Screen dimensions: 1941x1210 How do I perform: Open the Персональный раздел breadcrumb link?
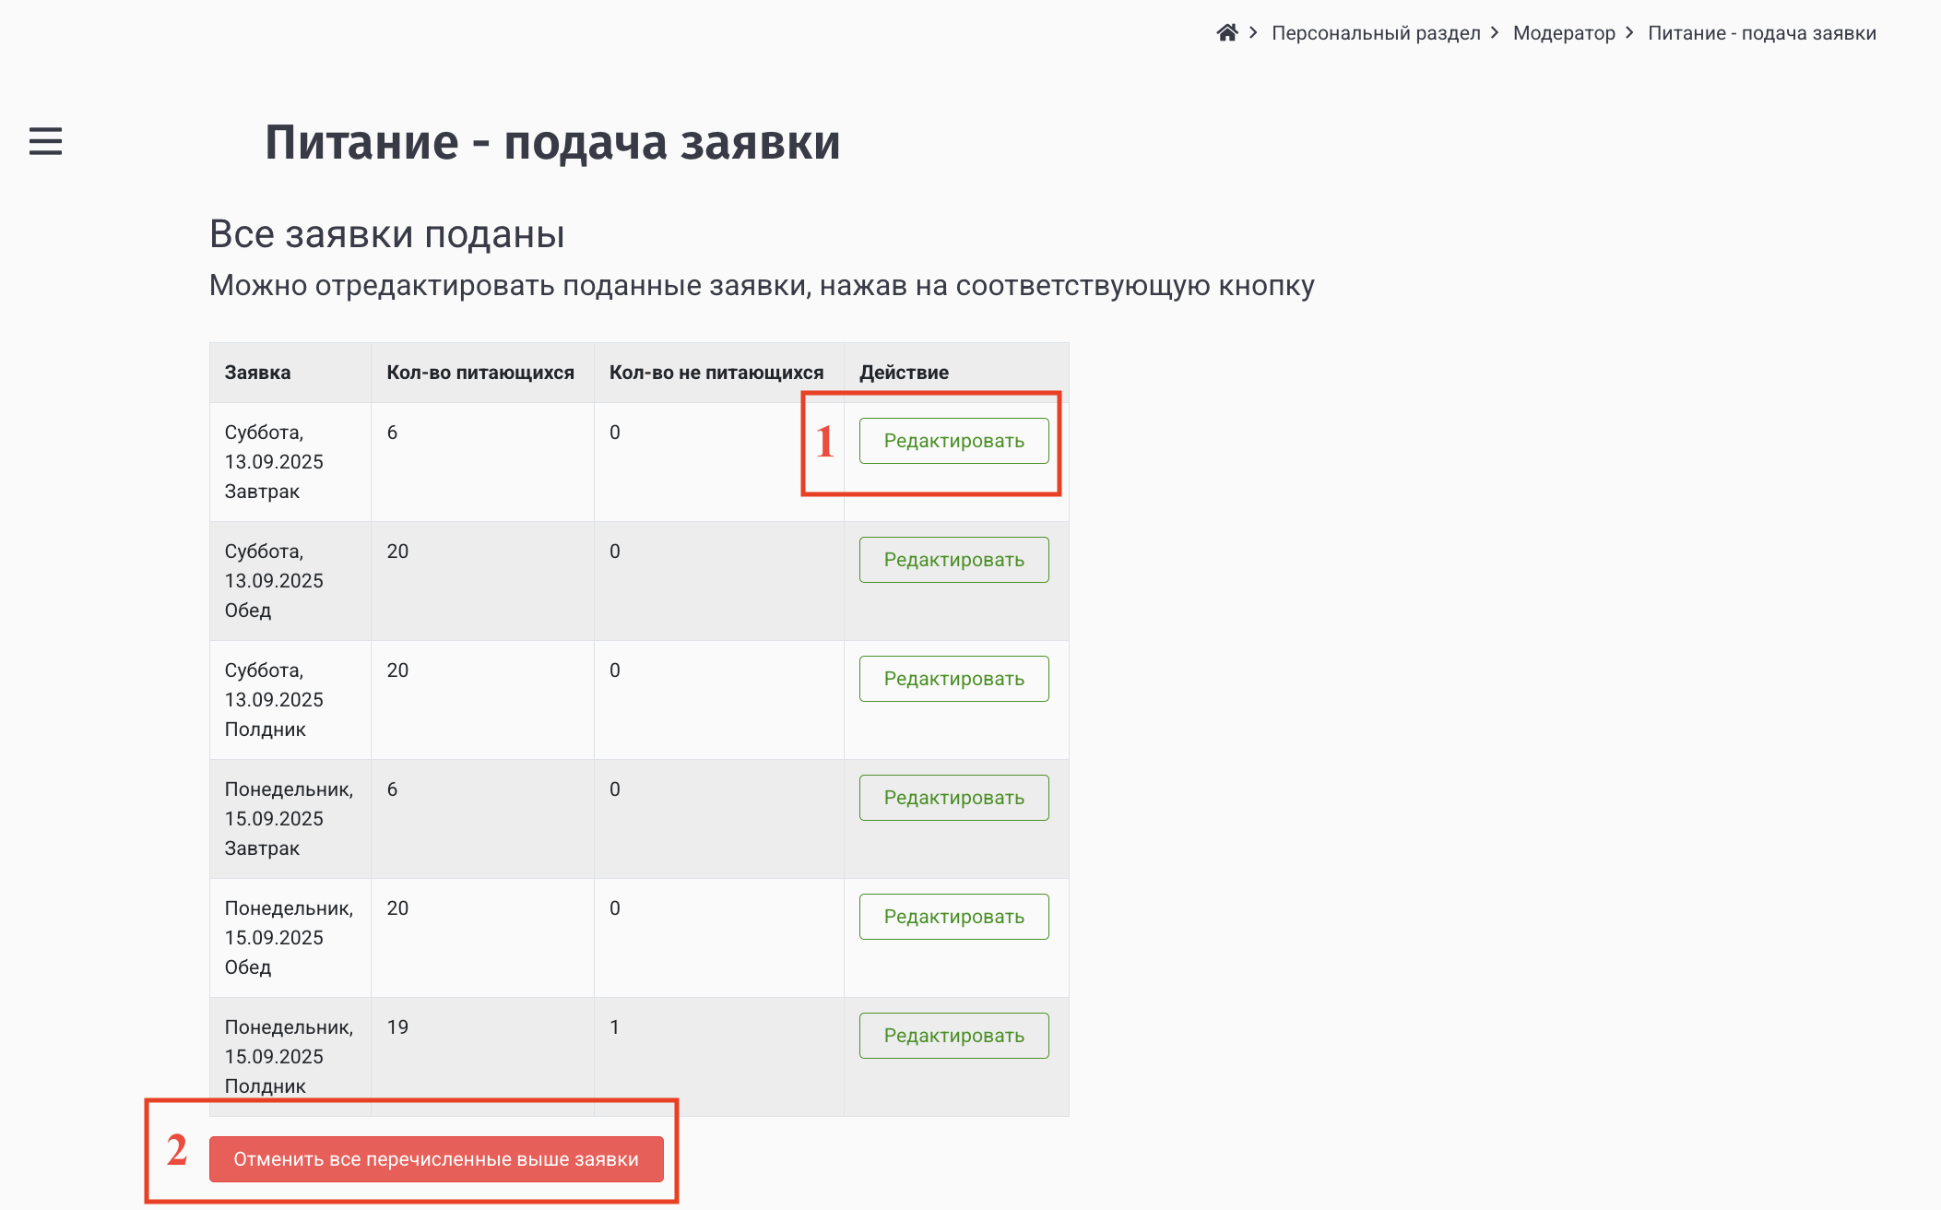(1379, 32)
